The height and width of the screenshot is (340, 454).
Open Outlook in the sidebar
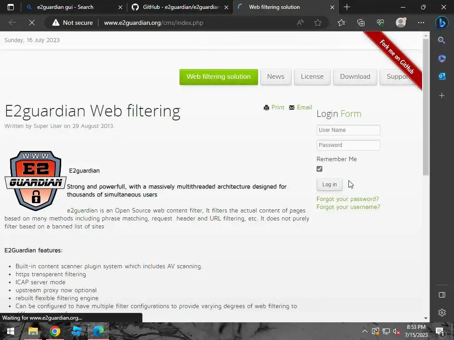[442, 76]
